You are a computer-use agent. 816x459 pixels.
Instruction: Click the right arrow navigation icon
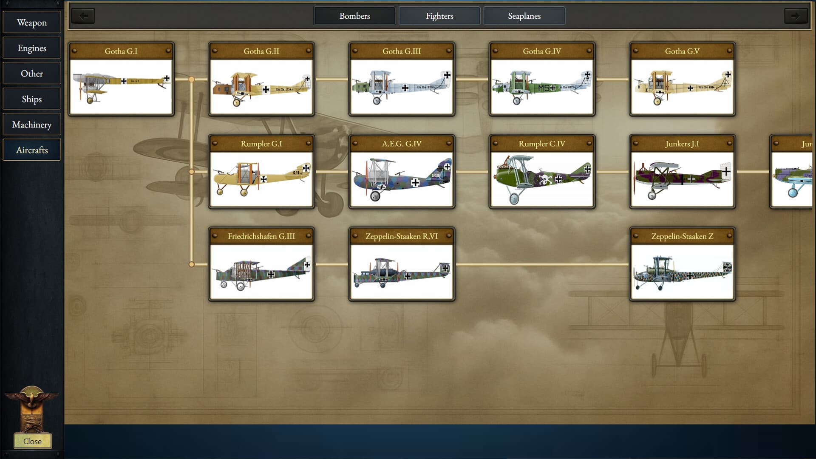point(796,16)
